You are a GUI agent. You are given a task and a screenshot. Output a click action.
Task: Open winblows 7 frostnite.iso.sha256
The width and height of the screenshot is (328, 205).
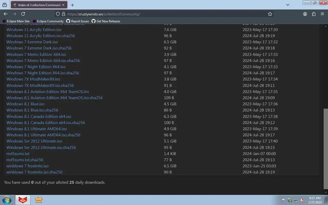(x=34, y=172)
